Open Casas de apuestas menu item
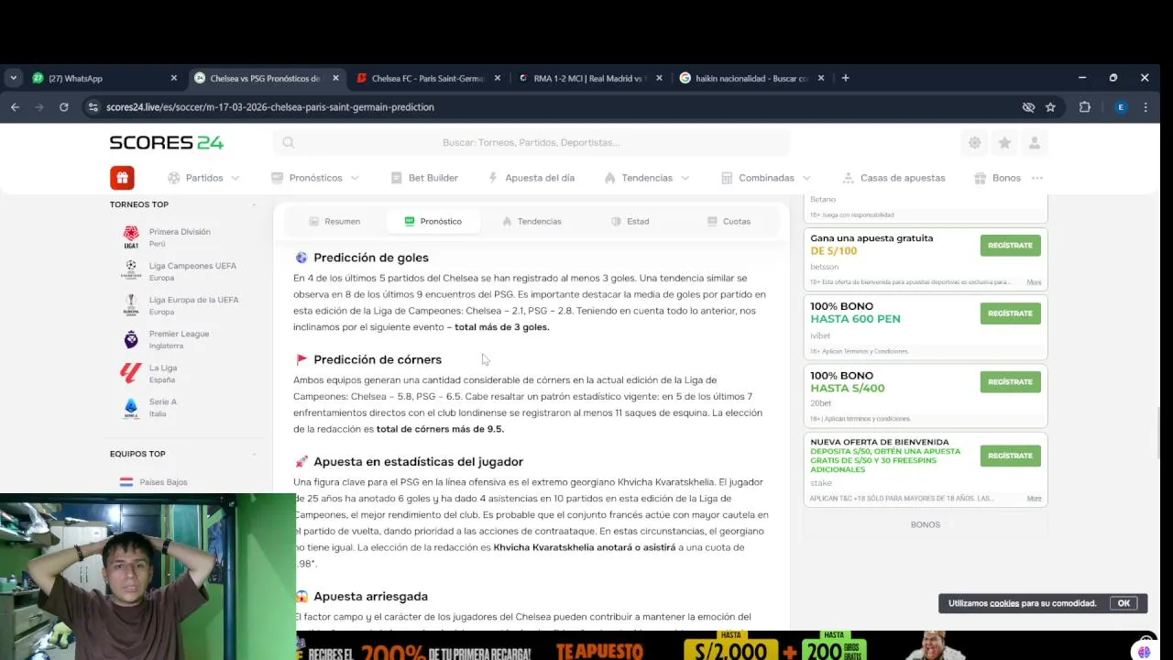1173x660 pixels. pyautogui.click(x=893, y=178)
